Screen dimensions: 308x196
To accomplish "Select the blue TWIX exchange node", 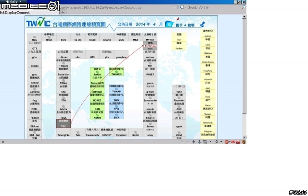I will (116, 98).
